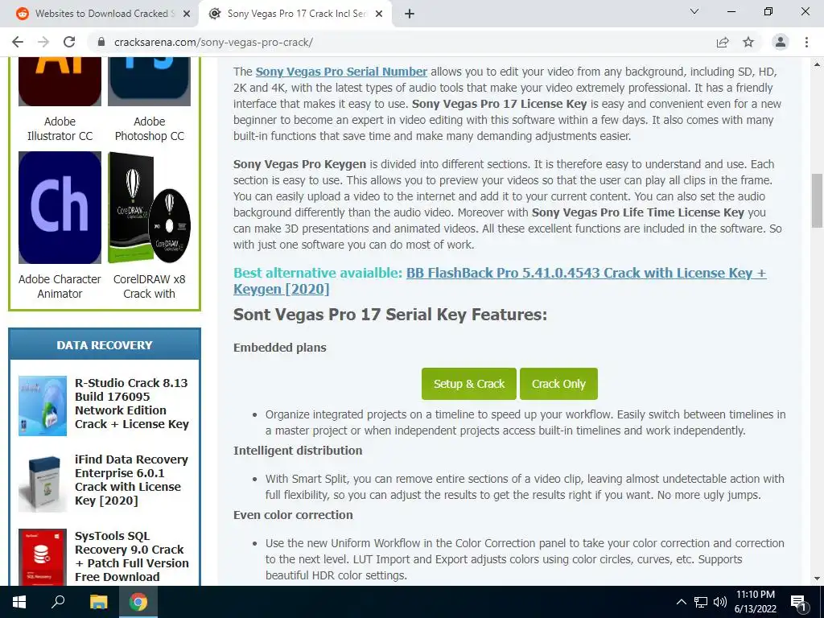
Task: Click the DATA RECOVERY section header
Action: [105, 344]
